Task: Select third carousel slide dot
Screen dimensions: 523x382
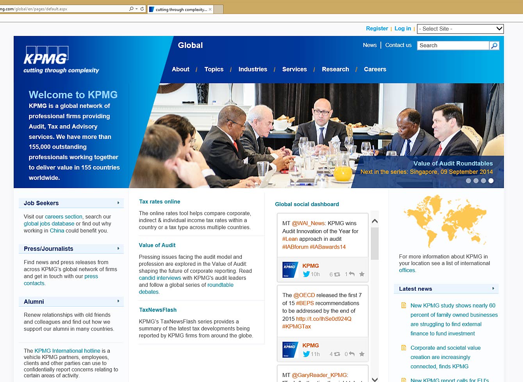Action: coord(484,181)
